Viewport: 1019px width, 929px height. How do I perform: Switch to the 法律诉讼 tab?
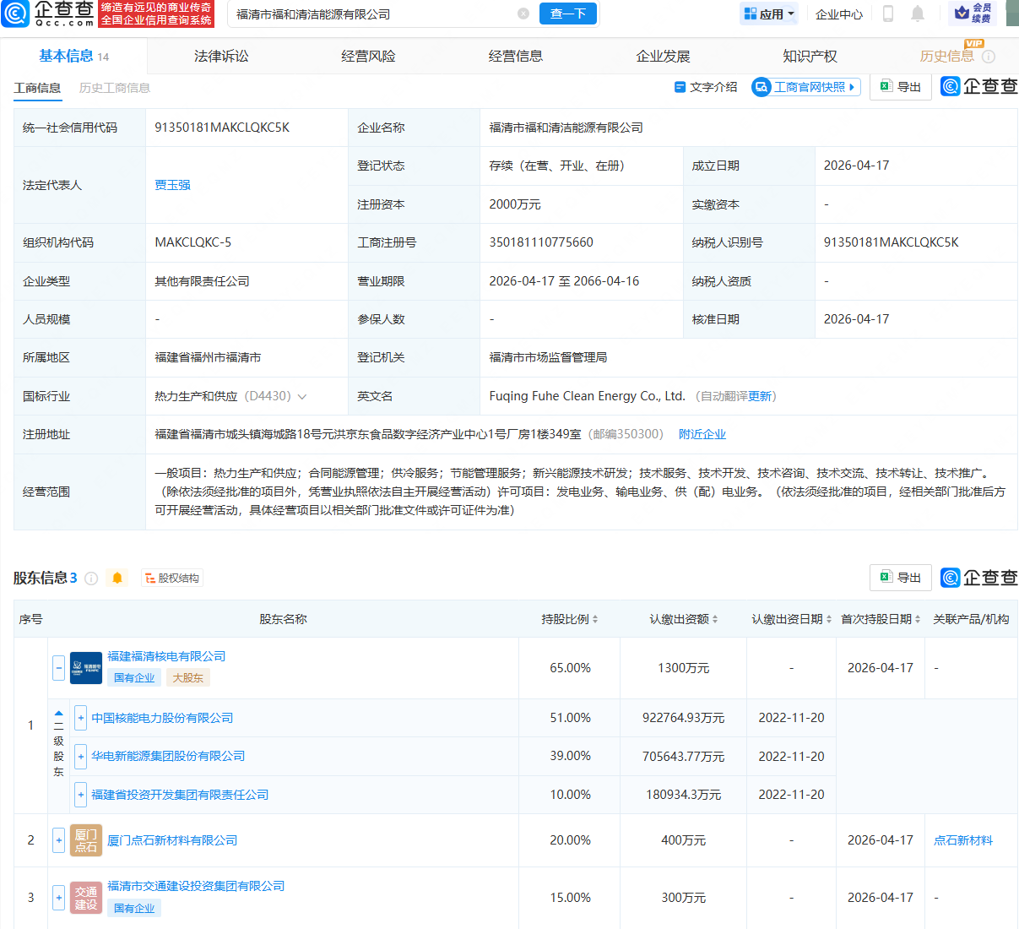coord(220,56)
